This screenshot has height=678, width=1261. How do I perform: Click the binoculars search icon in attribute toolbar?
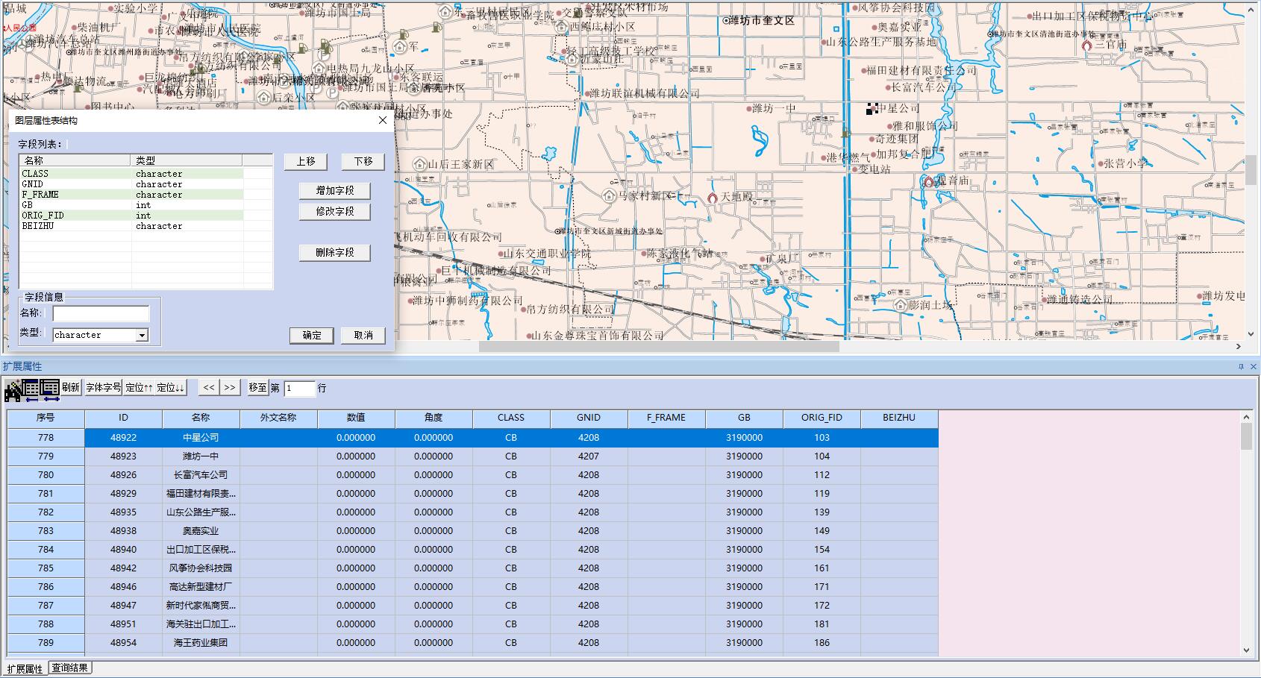(x=13, y=389)
